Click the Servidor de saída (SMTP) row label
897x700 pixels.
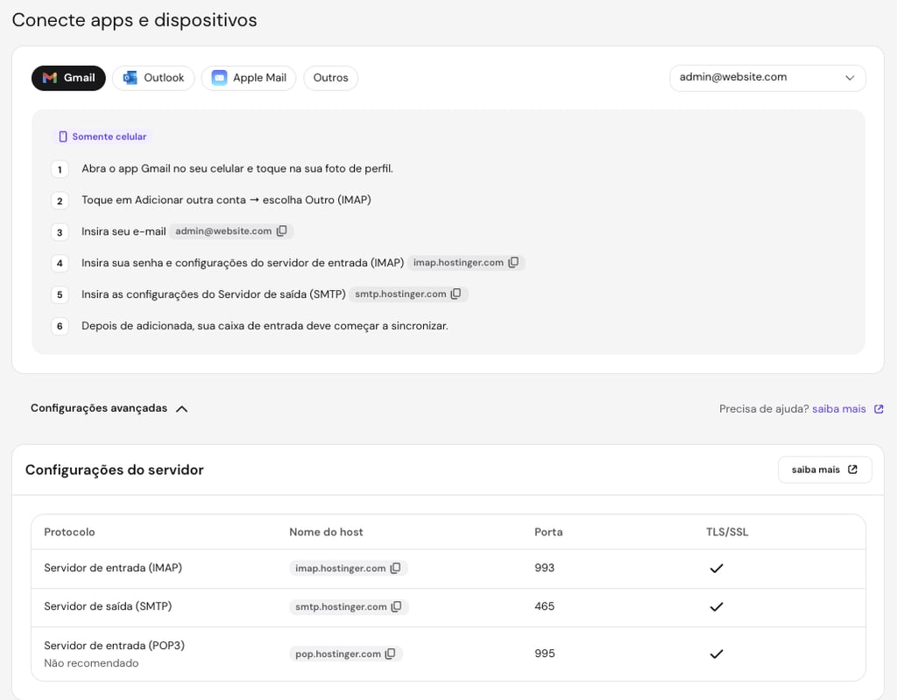[x=108, y=606]
